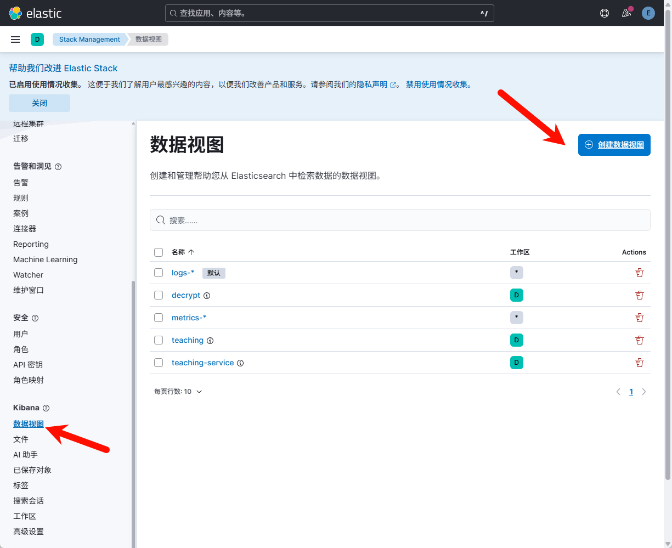
Task: Delete the teaching data view
Action: coord(639,340)
